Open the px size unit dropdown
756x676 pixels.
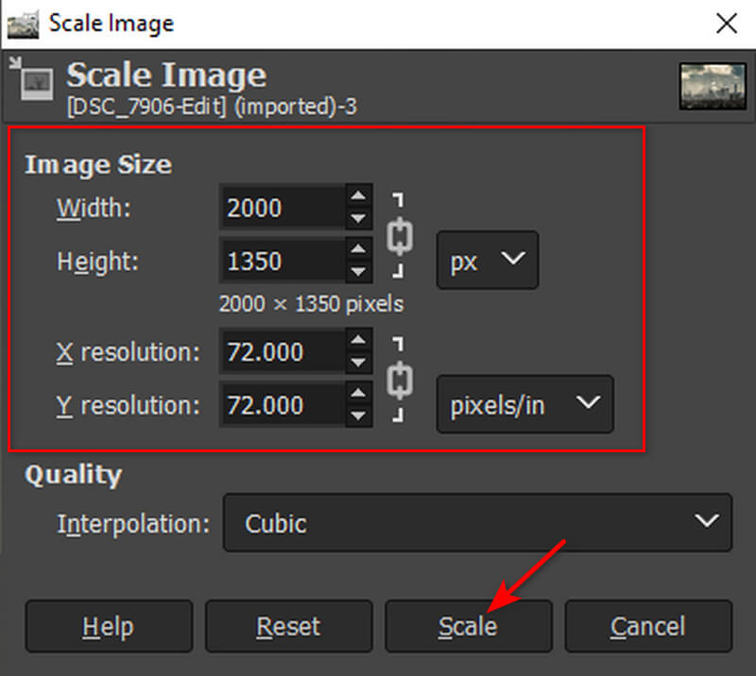[487, 261]
